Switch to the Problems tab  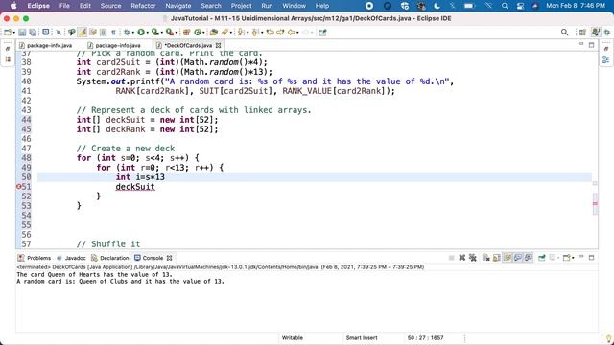point(35,258)
